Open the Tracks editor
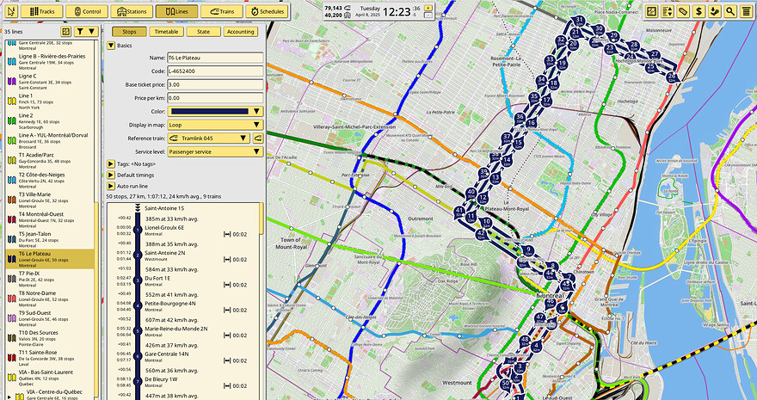This screenshot has height=400, width=757. [41, 11]
